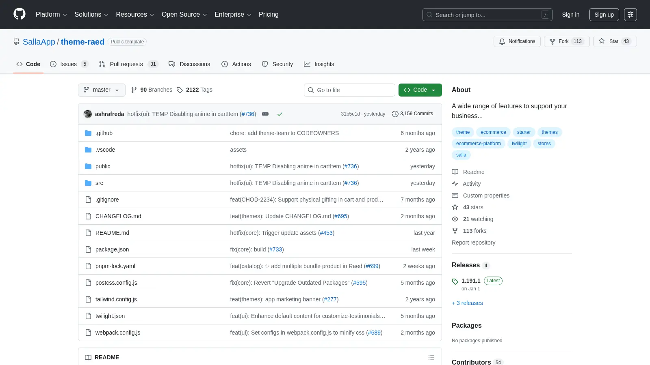Click the pulse icon next to Activity

[455, 184]
